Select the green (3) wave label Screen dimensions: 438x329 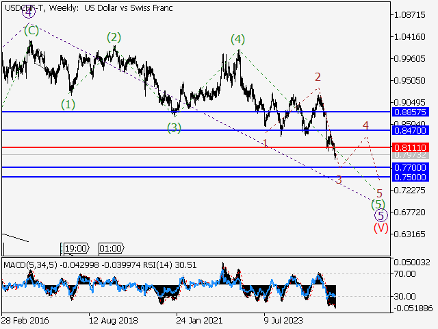174,127
